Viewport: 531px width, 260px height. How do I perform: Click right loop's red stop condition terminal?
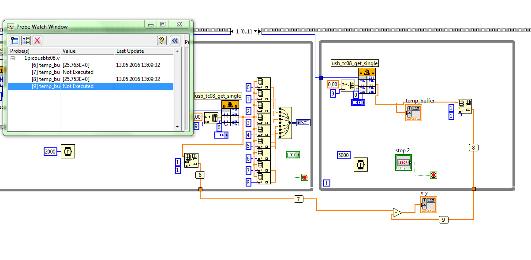[x=434, y=175]
